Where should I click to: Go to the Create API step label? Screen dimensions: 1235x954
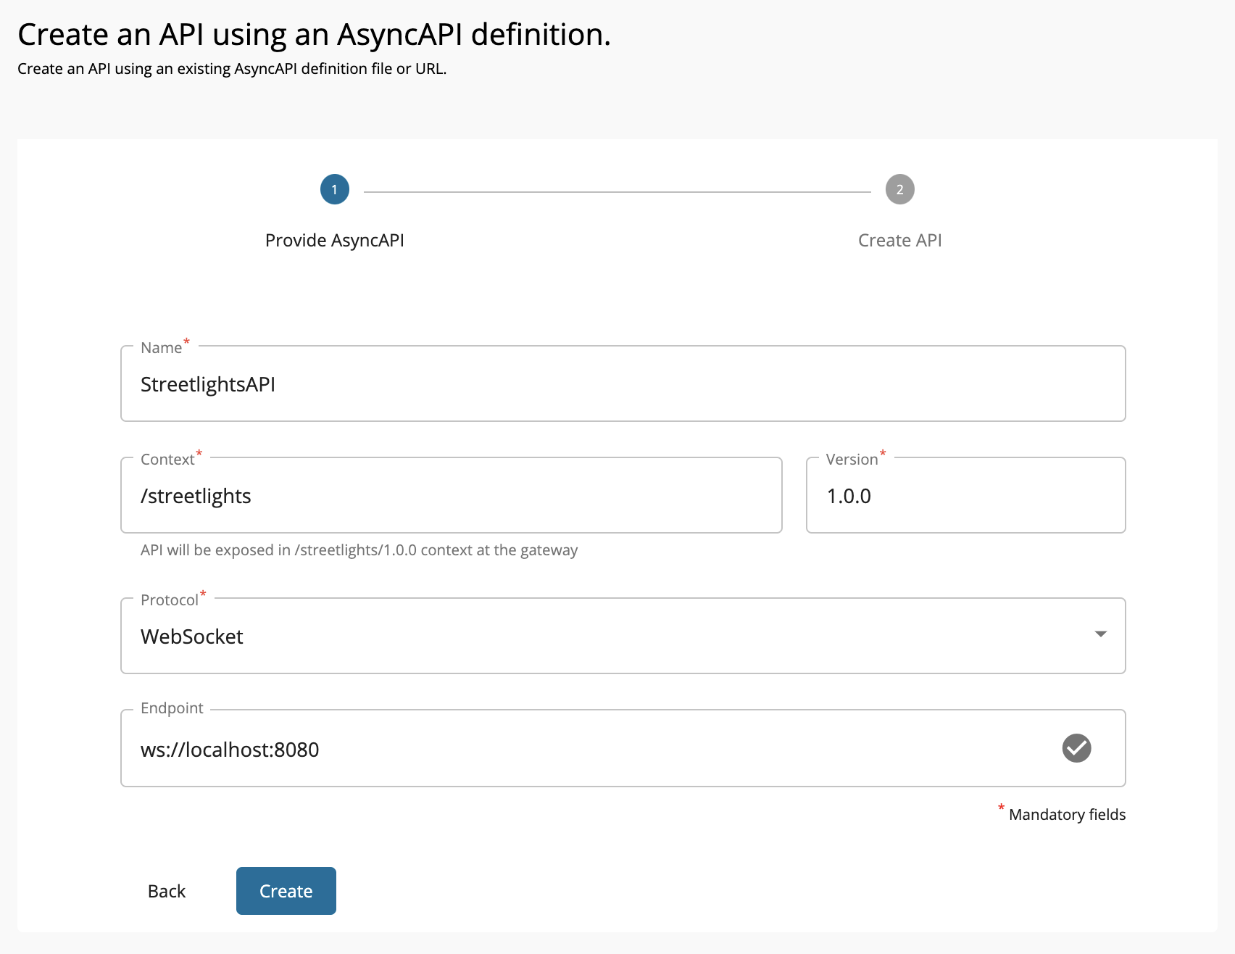pos(899,240)
